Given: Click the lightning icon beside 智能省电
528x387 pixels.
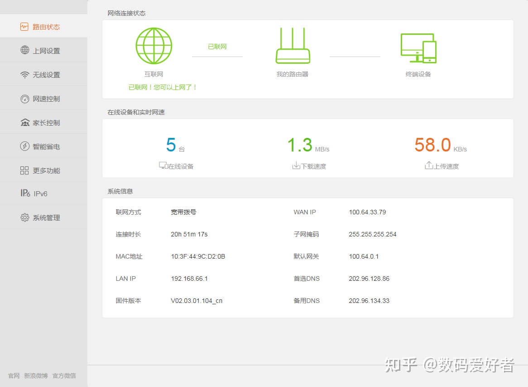Looking at the screenshot, I should pos(25,146).
